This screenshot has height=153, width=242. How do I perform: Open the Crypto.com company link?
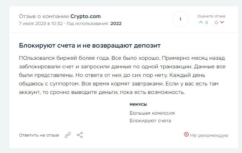[x=85, y=16]
